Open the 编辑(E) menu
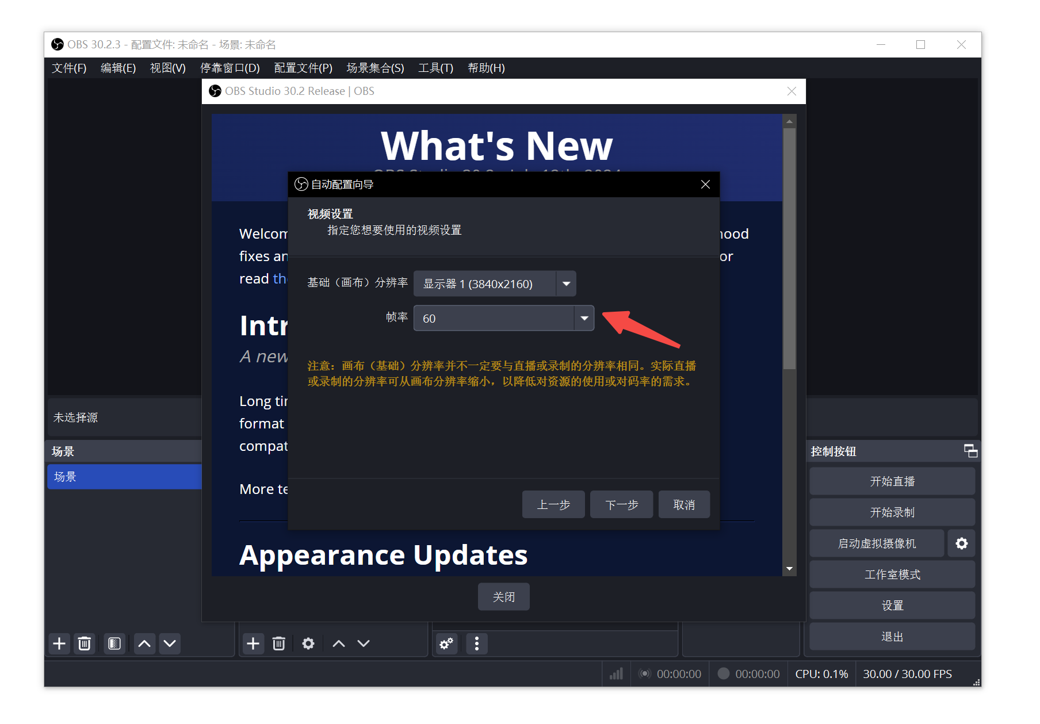Viewport: 1040px width, 724px height. click(118, 68)
